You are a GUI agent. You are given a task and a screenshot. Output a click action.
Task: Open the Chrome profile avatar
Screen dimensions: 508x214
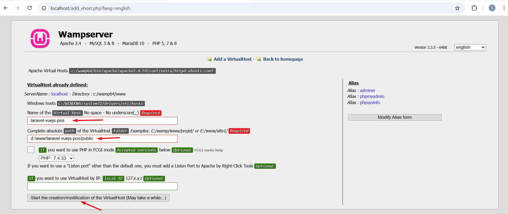click(492, 8)
